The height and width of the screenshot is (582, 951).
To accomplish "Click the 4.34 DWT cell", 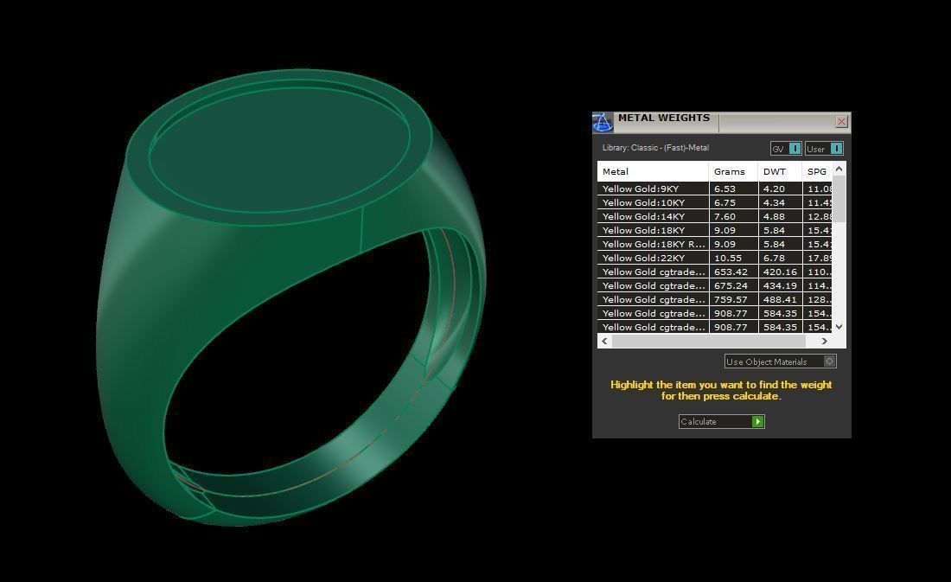I will [x=780, y=202].
